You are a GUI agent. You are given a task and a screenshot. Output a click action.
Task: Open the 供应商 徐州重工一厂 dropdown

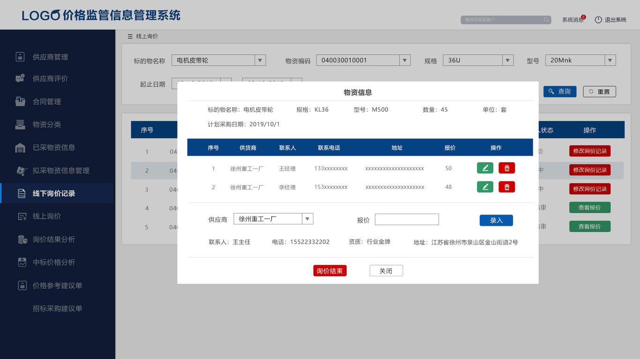[x=307, y=219]
